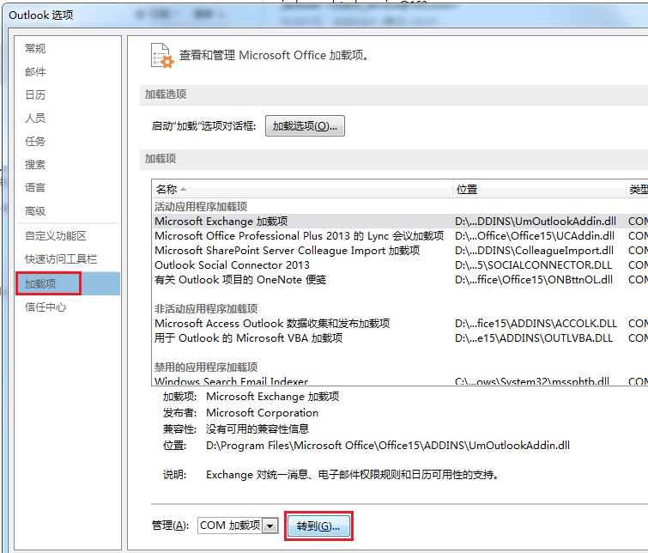Click location D:\...Office\Office15\UCAddin.dll cell
Screen dimensions: 648x553
tap(535, 236)
